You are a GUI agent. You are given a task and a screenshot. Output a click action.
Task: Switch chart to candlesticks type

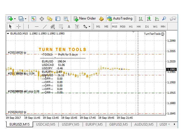point(149,19)
